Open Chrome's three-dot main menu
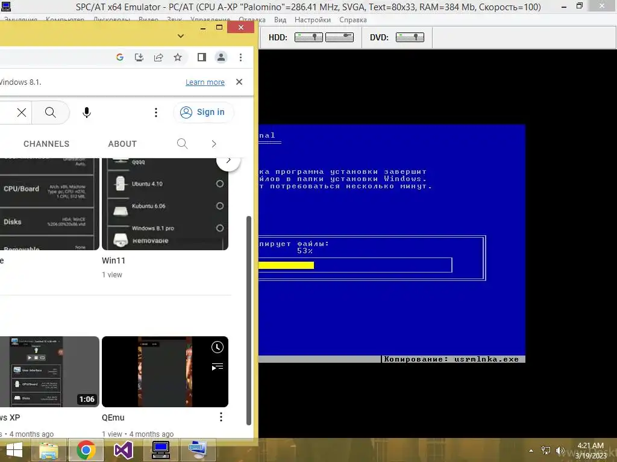 point(240,57)
